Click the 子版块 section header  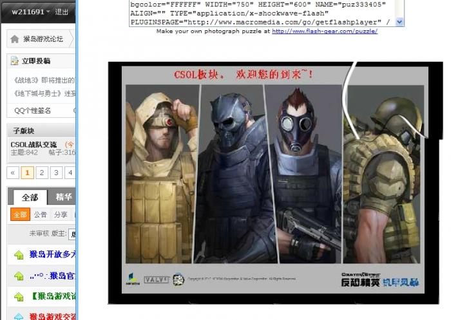24,131
